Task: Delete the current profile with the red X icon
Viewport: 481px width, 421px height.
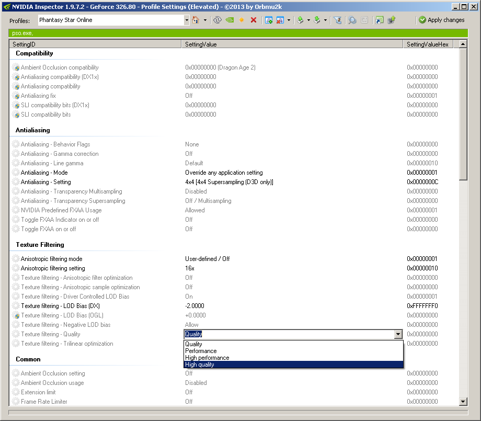Action: 254,20
